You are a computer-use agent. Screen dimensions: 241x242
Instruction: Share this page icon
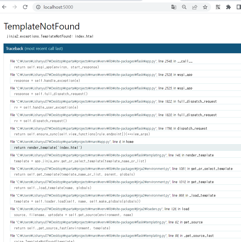pos(195,7)
